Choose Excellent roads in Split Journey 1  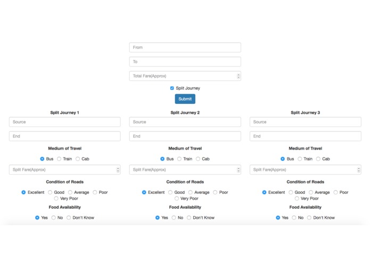[23, 193]
